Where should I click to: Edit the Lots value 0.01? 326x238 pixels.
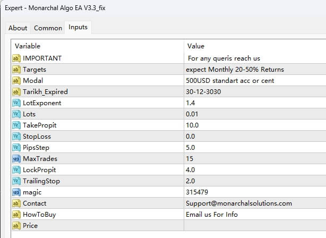192,114
